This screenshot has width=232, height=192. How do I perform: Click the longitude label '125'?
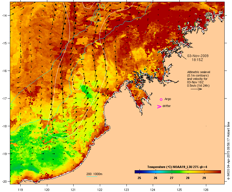179,190
